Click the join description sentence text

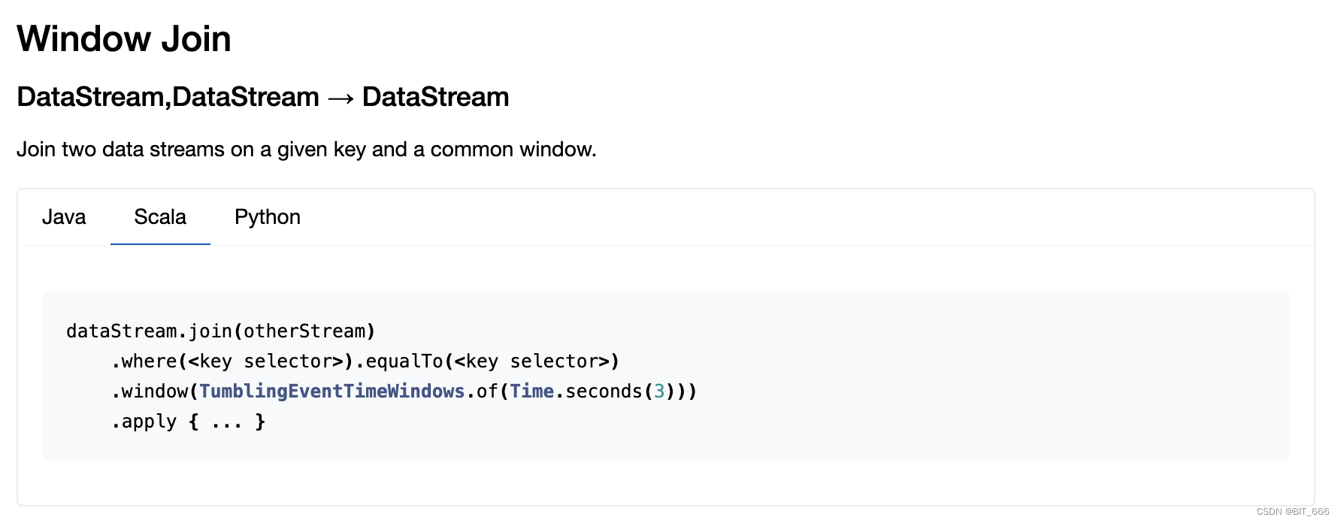[306, 149]
